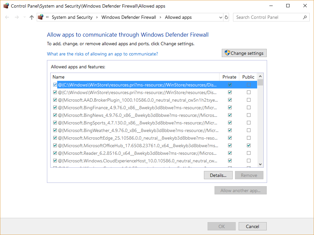The height and width of the screenshot is (235, 314).
Task: Toggle the enable checkbox for Microsoft.MicrosoftEdge
Action: (x=55, y=138)
